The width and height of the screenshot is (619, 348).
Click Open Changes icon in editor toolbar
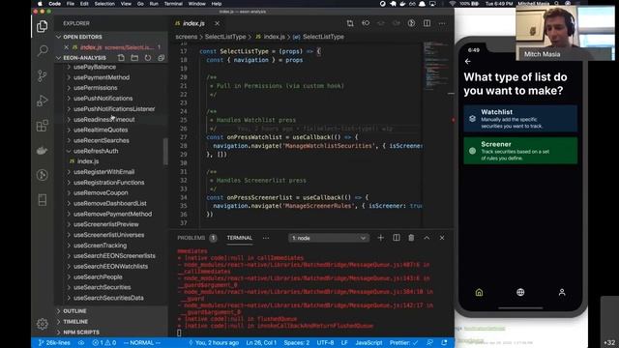[x=350, y=23]
